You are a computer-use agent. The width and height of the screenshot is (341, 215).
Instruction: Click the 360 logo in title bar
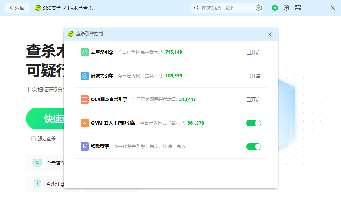click(x=38, y=8)
